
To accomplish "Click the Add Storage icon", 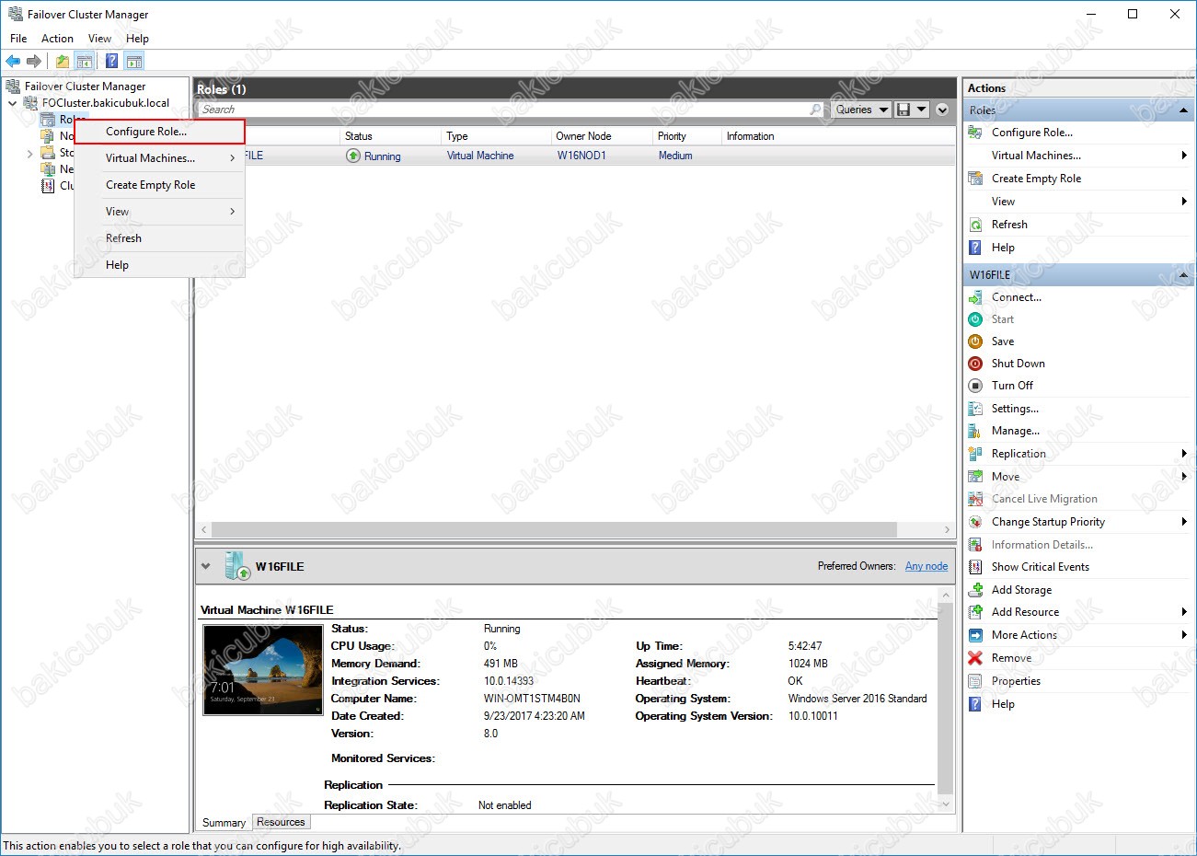I will pos(975,590).
